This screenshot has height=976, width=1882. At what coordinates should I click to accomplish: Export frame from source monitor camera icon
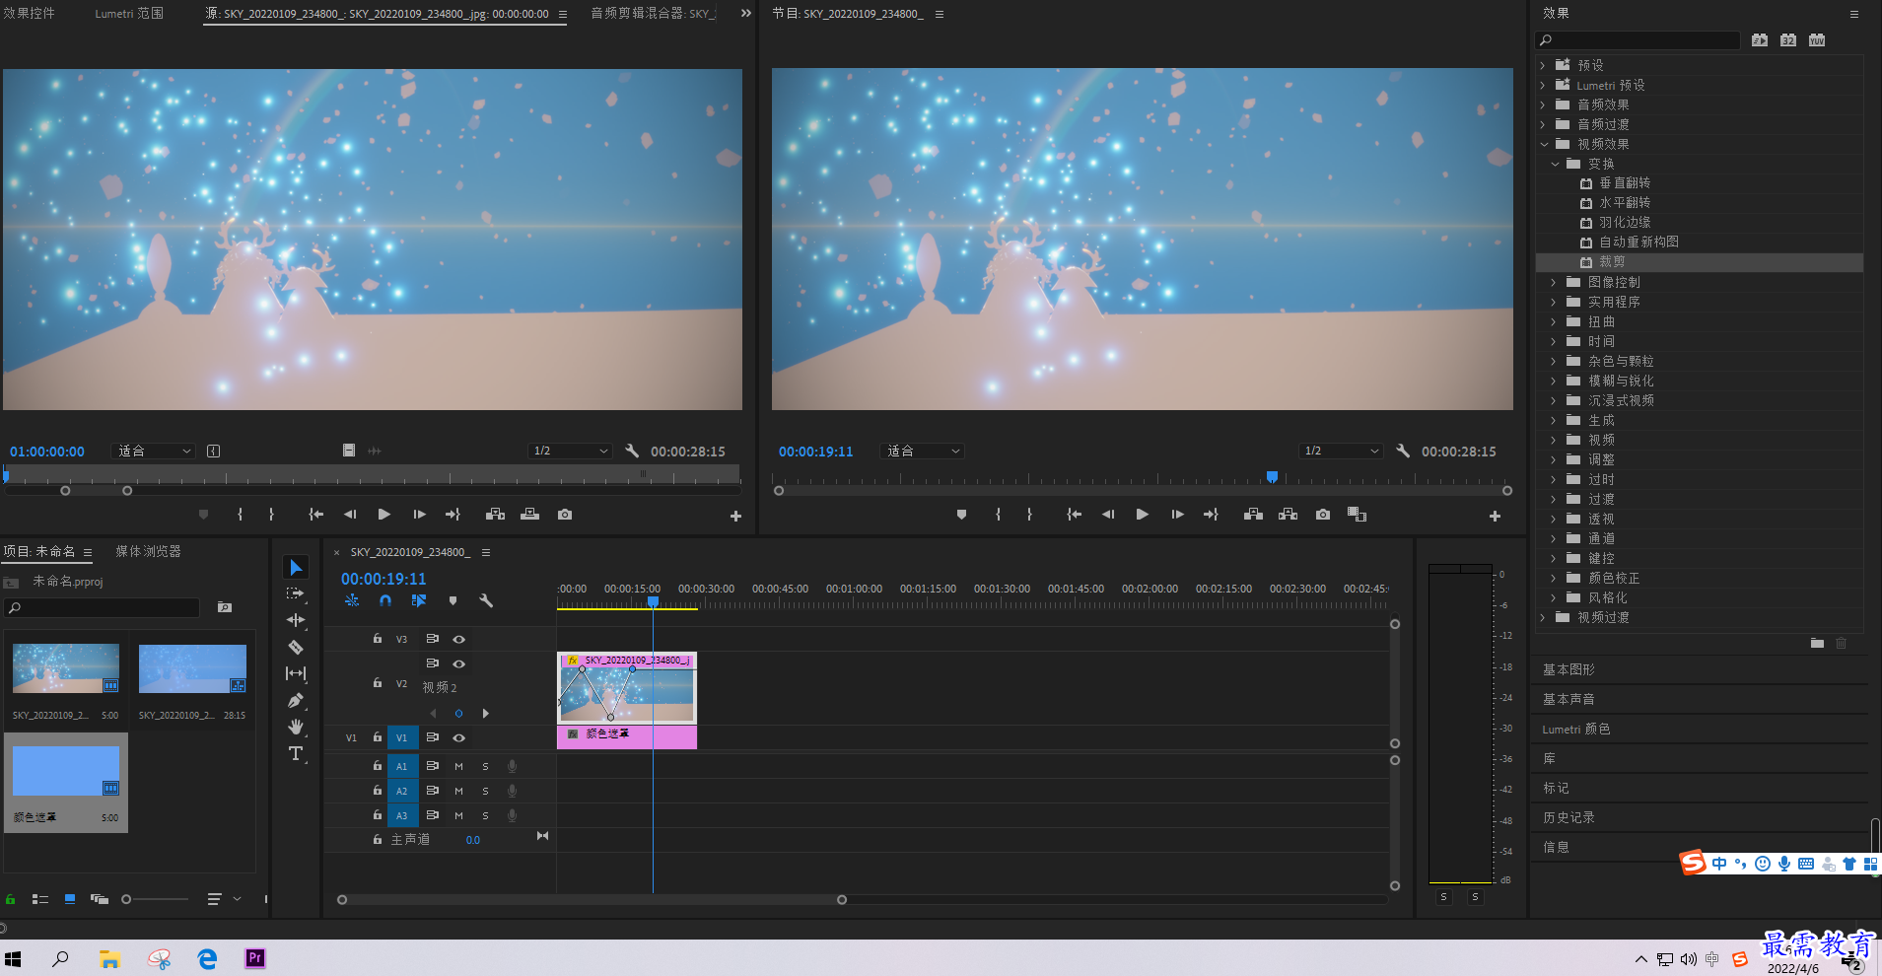coord(565,515)
